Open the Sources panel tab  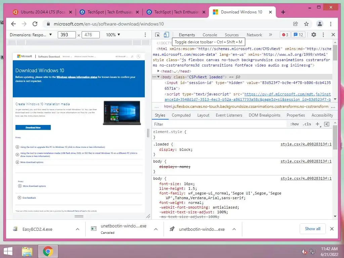point(232,35)
